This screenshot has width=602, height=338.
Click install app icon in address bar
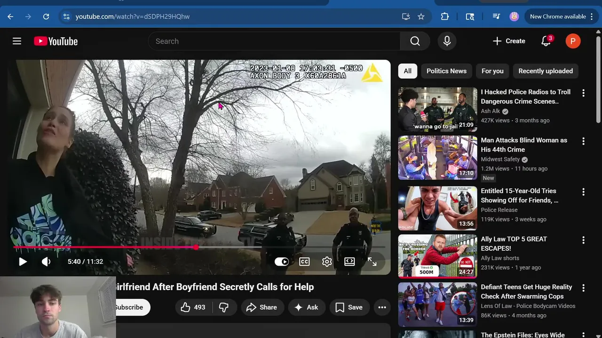406,16
